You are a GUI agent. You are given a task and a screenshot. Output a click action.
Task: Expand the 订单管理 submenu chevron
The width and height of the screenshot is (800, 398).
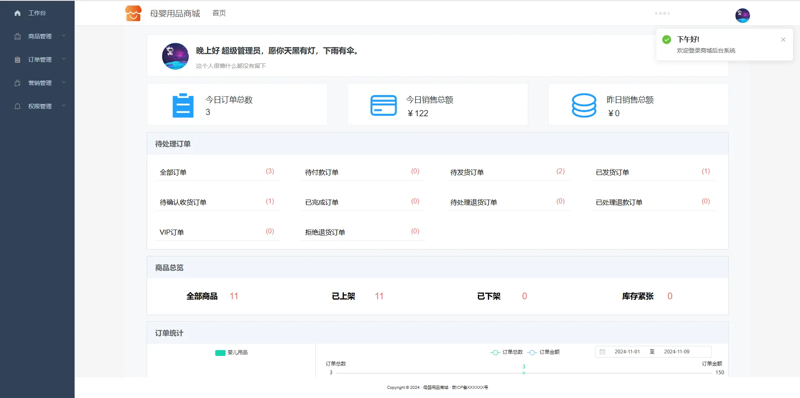tap(64, 59)
